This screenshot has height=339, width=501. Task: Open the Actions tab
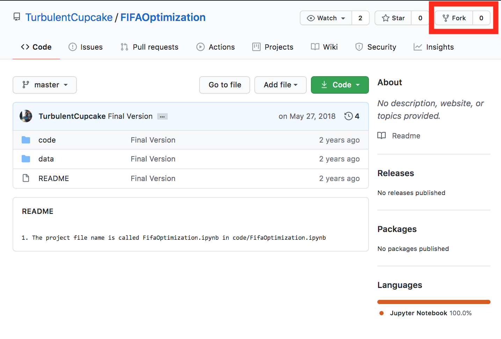[216, 47]
